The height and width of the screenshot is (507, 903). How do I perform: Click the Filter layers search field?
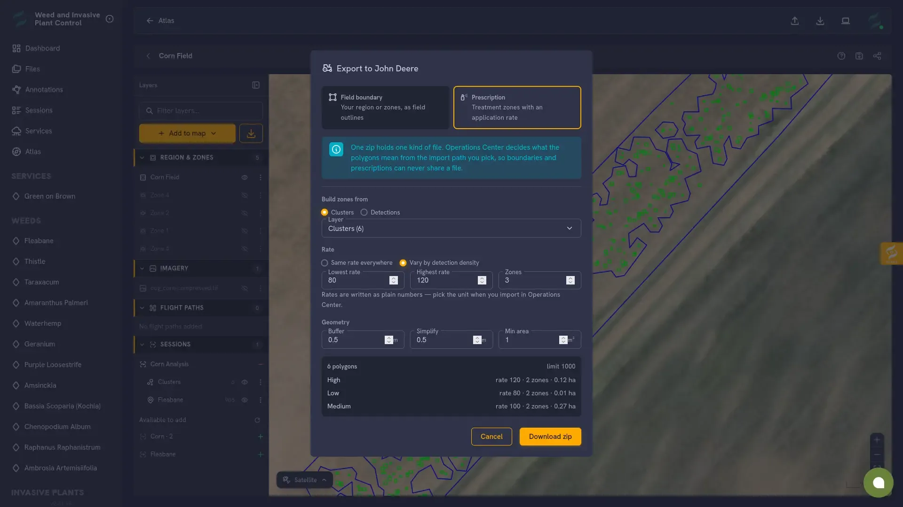point(201,111)
